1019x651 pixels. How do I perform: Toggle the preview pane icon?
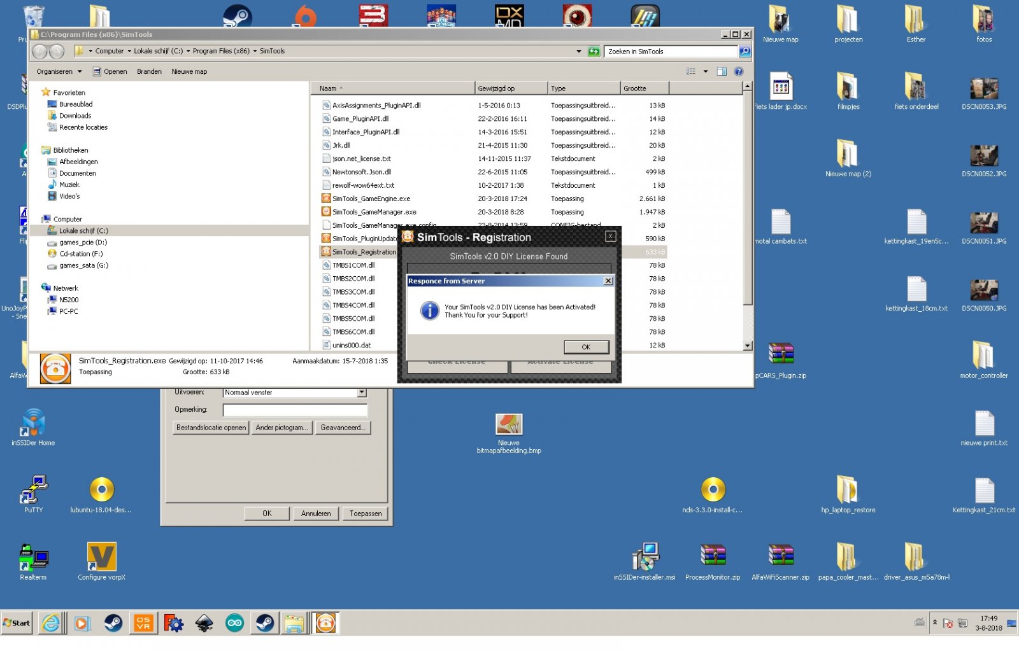click(x=722, y=71)
